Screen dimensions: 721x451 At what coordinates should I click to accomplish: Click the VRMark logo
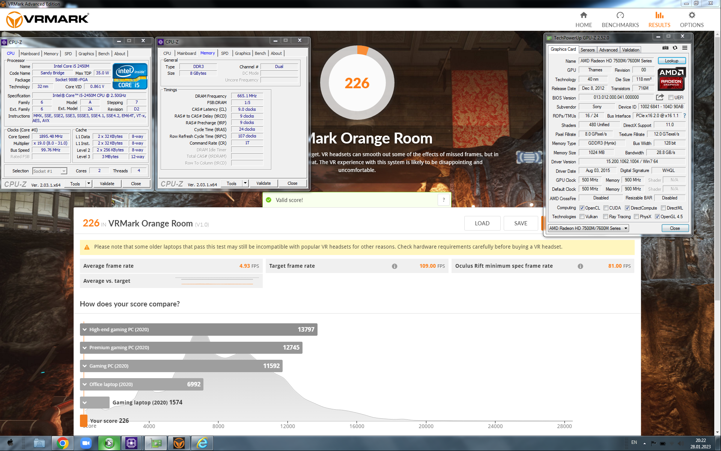(x=48, y=19)
